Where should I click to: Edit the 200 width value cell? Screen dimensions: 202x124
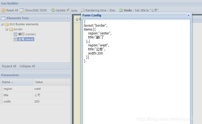click(x=49, y=101)
